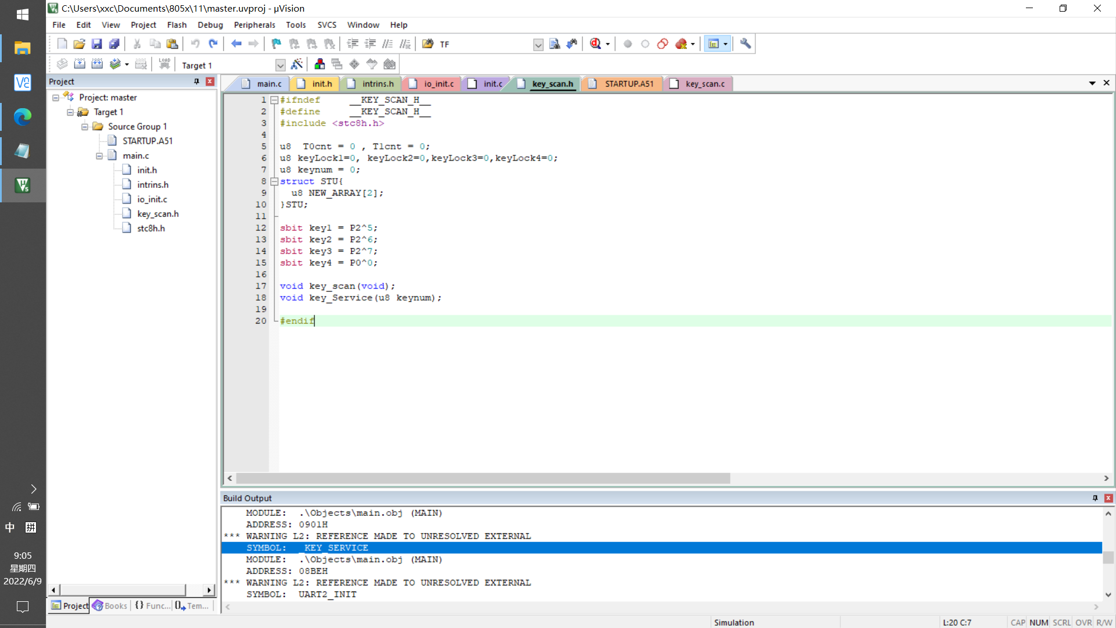This screenshot has height=628, width=1116.
Task: Select stc8h.h in the project tree
Action: [151, 229]
